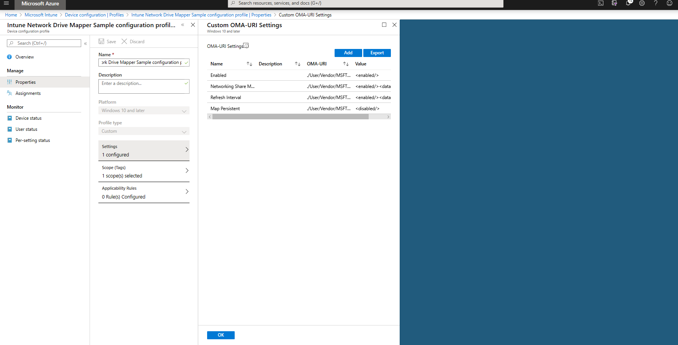Click the Add button

click(x=348, y=53)
